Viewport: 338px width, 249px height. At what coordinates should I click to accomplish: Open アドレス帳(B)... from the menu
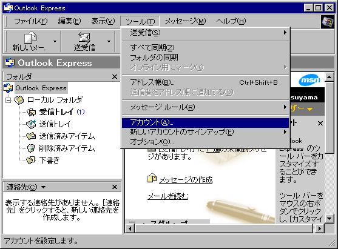pos(206,82)
